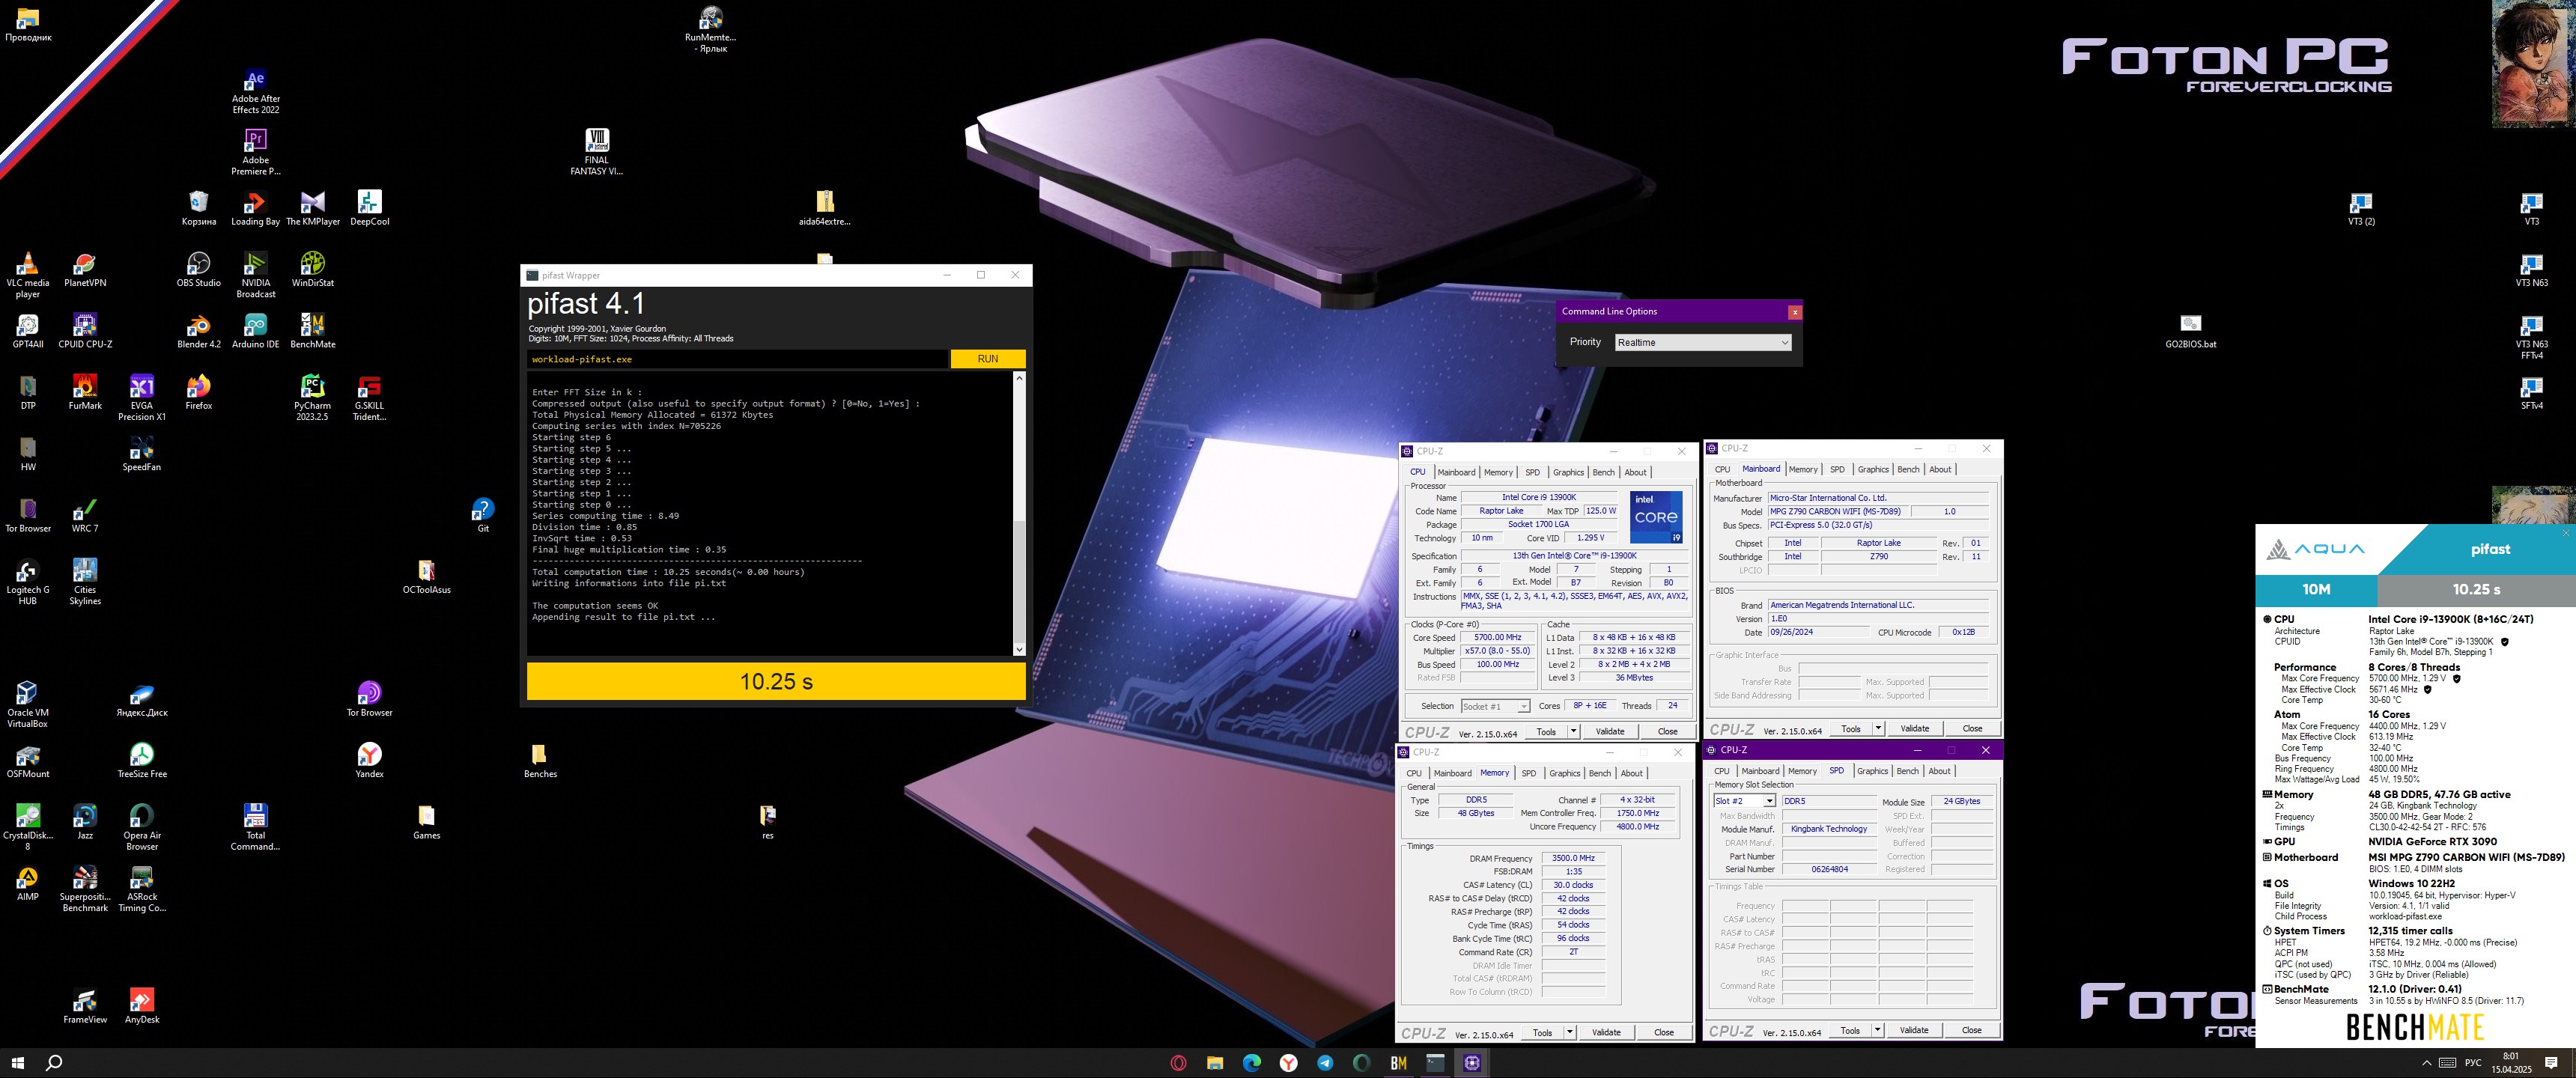Close the Command Line Options dialog
The width and height of the screenshot is (2576, 1078).
1795,312
